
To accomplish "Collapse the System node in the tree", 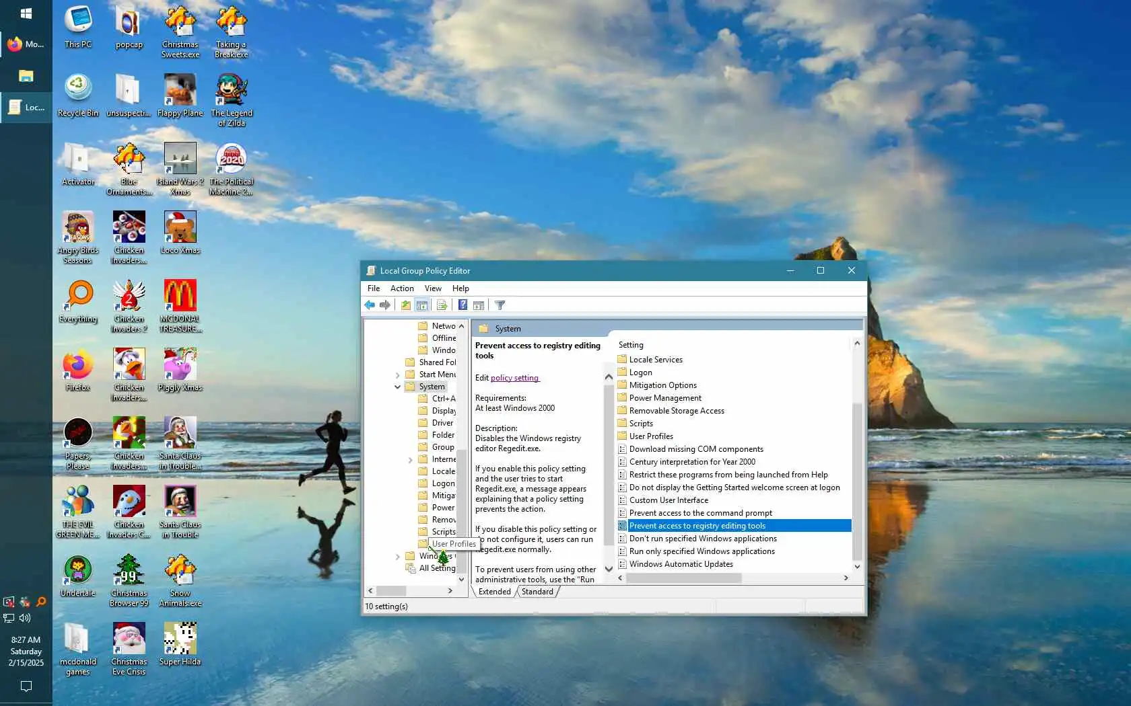I will point(398,387).
